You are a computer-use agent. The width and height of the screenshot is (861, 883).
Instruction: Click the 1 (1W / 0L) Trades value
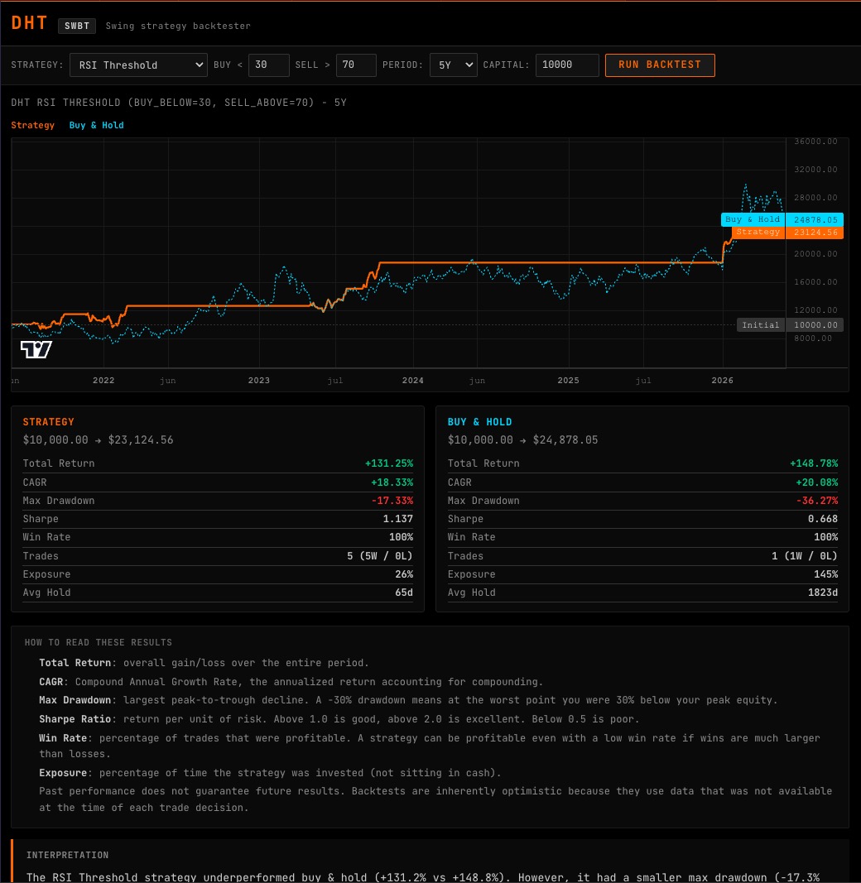pos(805,556)
